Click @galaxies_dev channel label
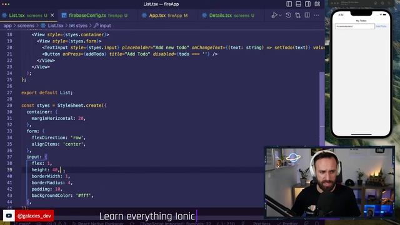 pos(34,216)
